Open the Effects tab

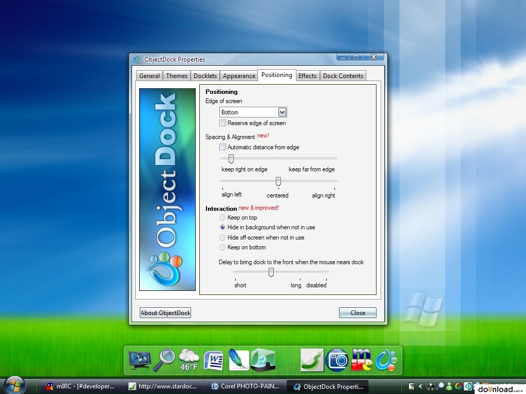307,76
